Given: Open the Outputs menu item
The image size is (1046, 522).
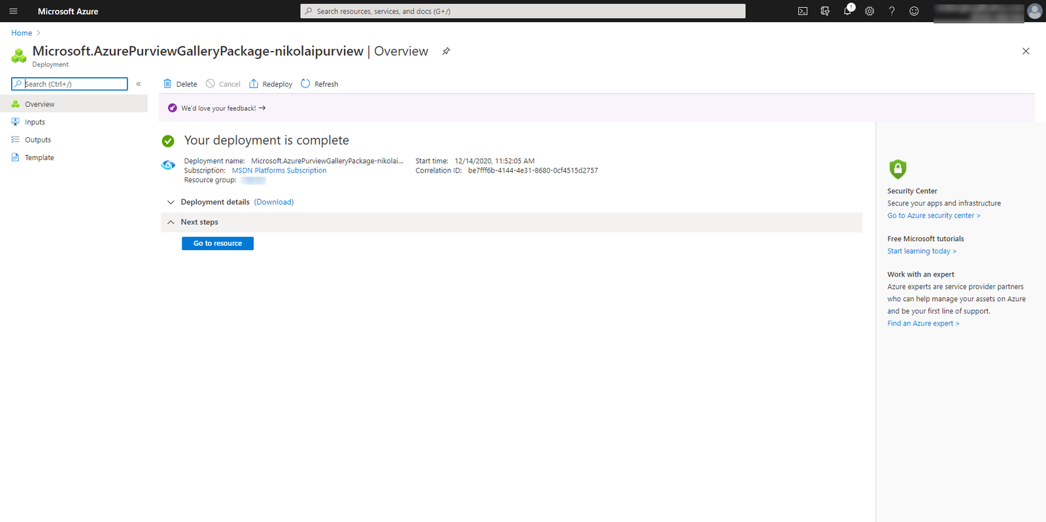Looking at the screenshot, I should pos(37,140).
